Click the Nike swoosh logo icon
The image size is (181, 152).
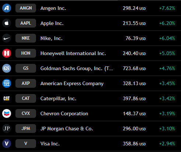click(x=7, y=38)
